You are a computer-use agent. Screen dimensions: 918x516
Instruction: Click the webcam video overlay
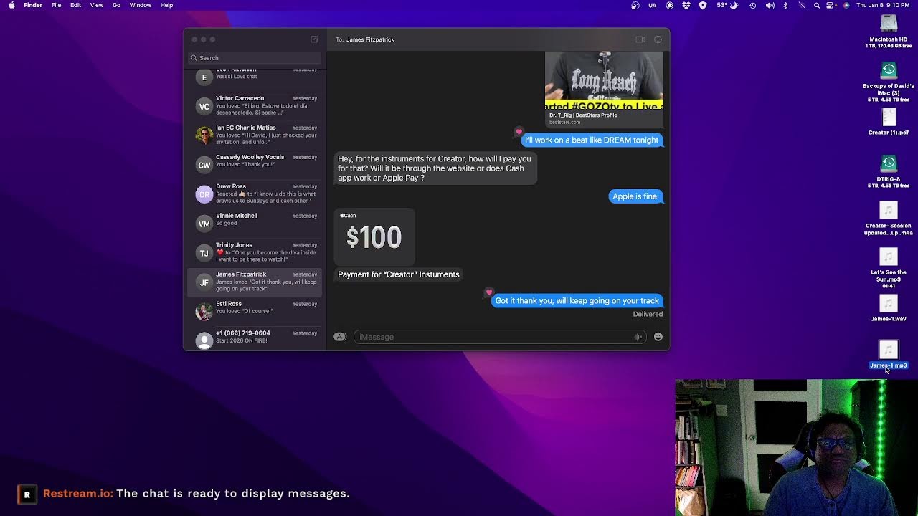tap(796, 447)
